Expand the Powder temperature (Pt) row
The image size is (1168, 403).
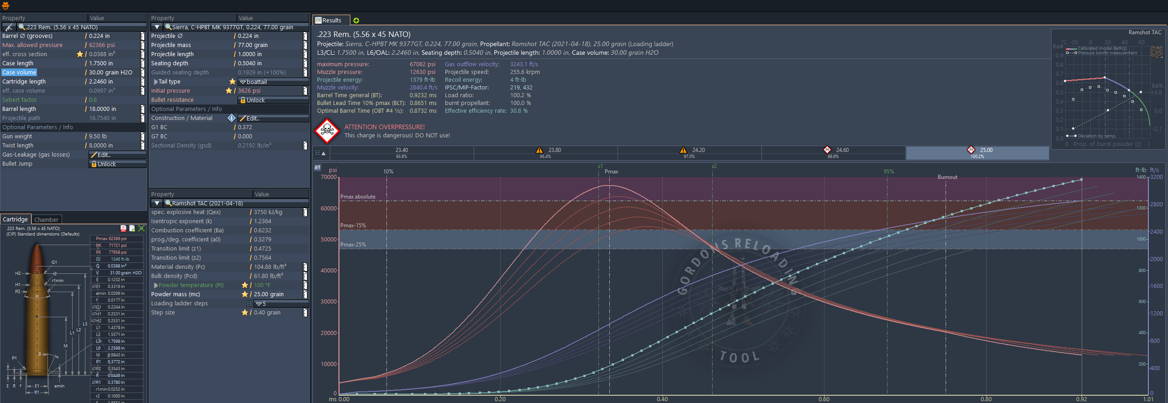[156, 285]
